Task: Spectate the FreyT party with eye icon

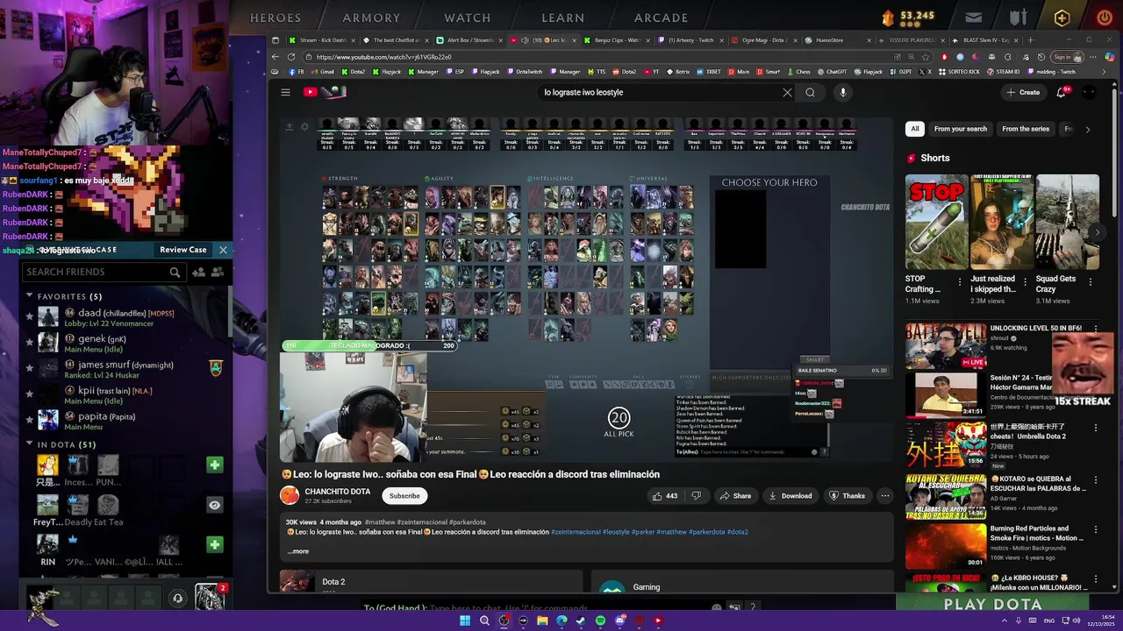Action: pyautogui.click(x=214, y=506)
